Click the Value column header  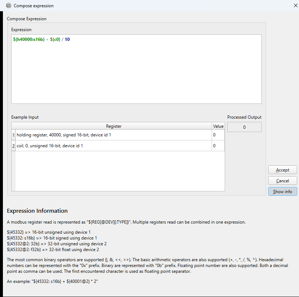pos(218,126)
